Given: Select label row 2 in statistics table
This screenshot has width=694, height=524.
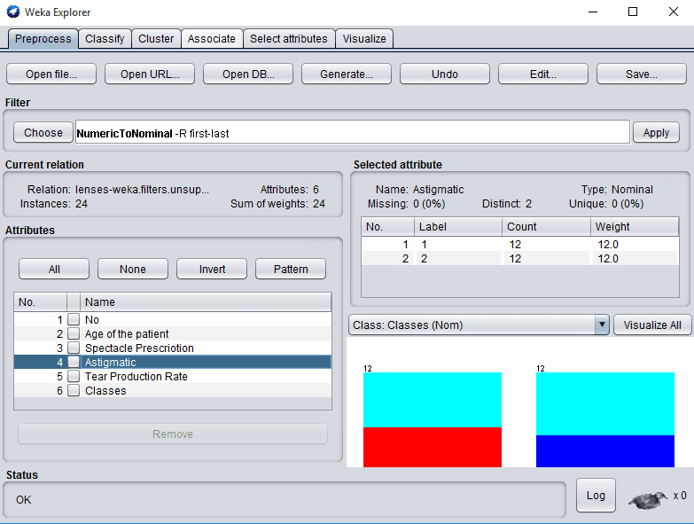Looking at the screenshot, I should click(x=520, y=259).
